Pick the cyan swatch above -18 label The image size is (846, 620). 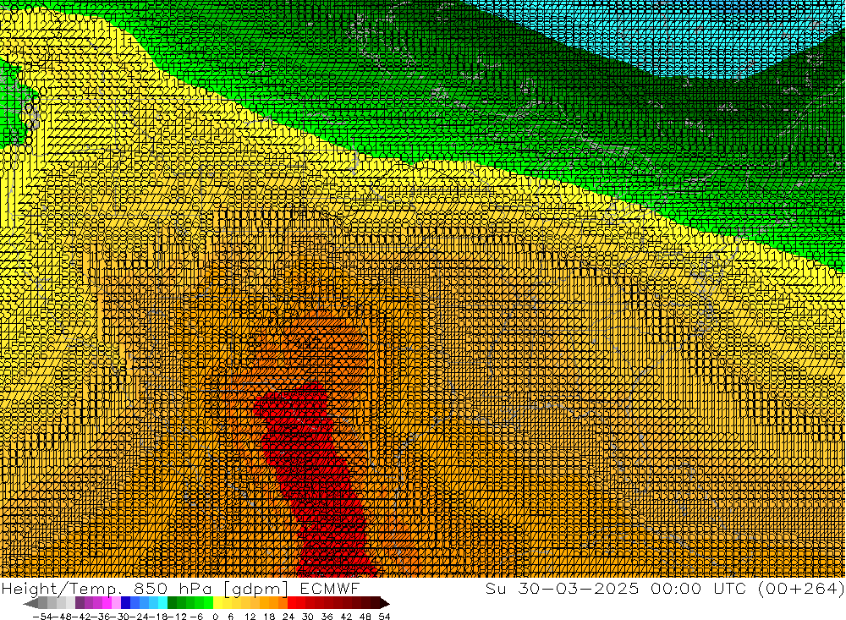click(162, 603)
